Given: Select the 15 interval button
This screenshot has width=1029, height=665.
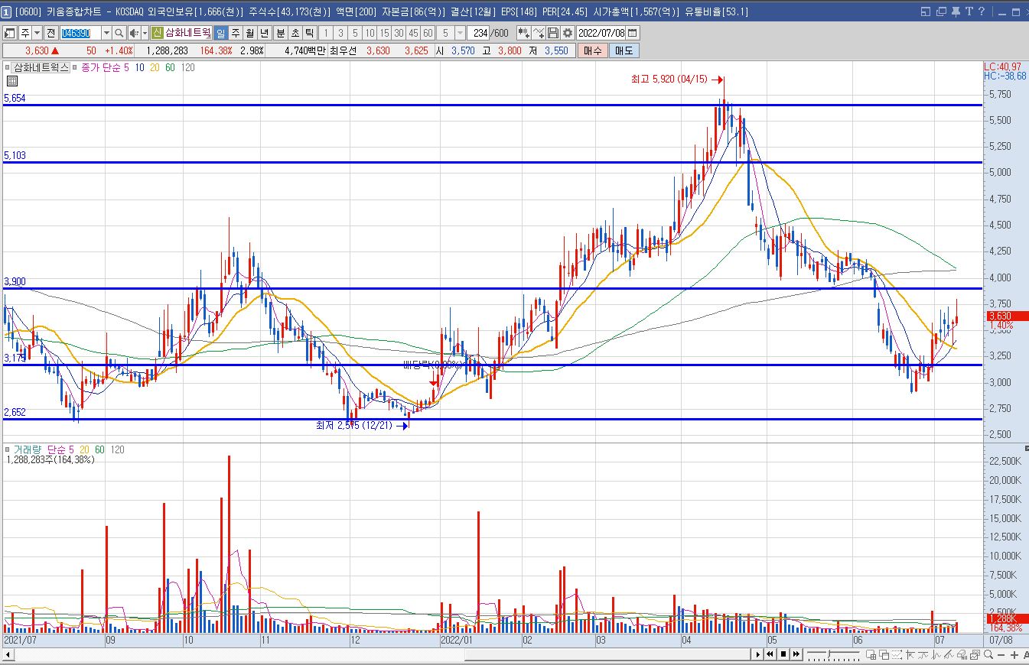Looking at the screenshot, I should [384, 33].
